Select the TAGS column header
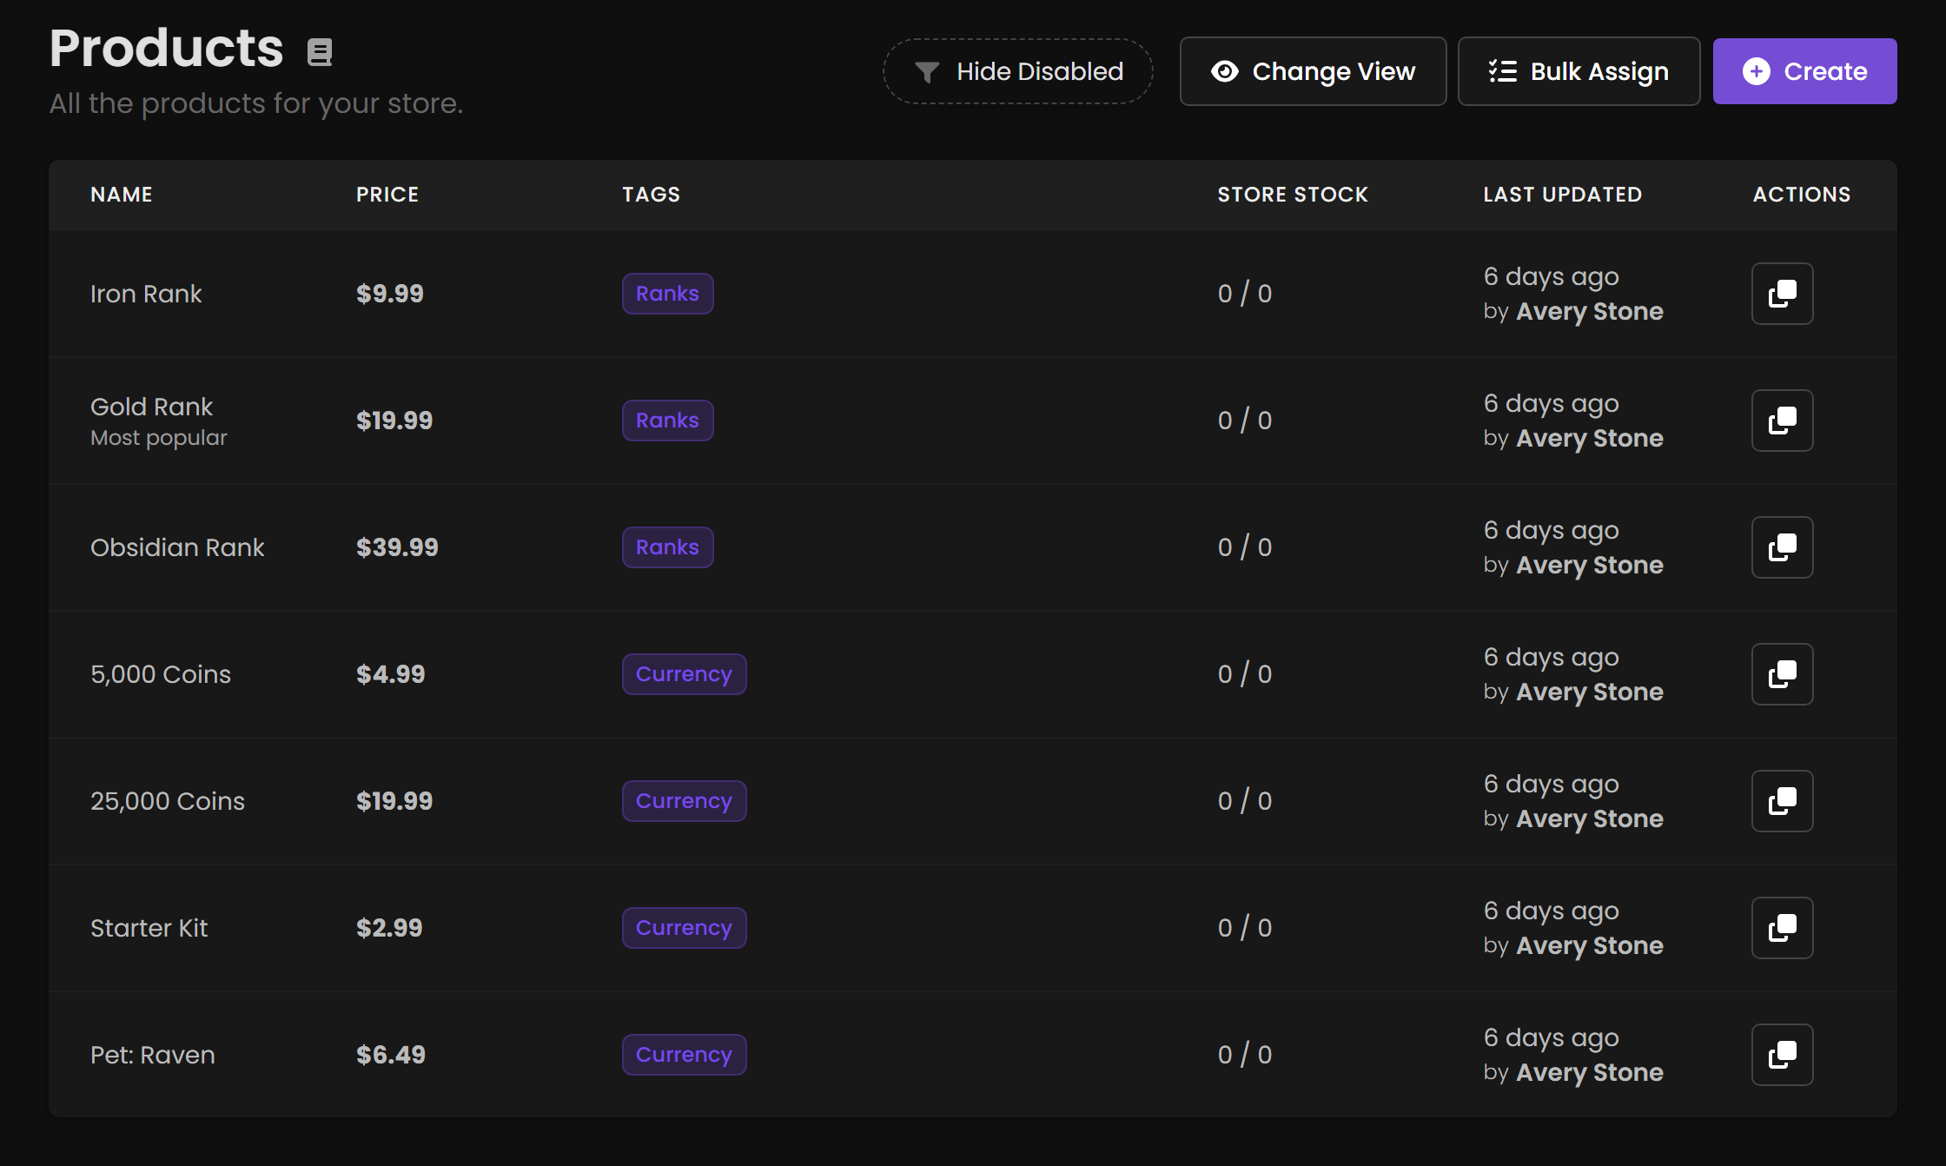 pos(652,195)
